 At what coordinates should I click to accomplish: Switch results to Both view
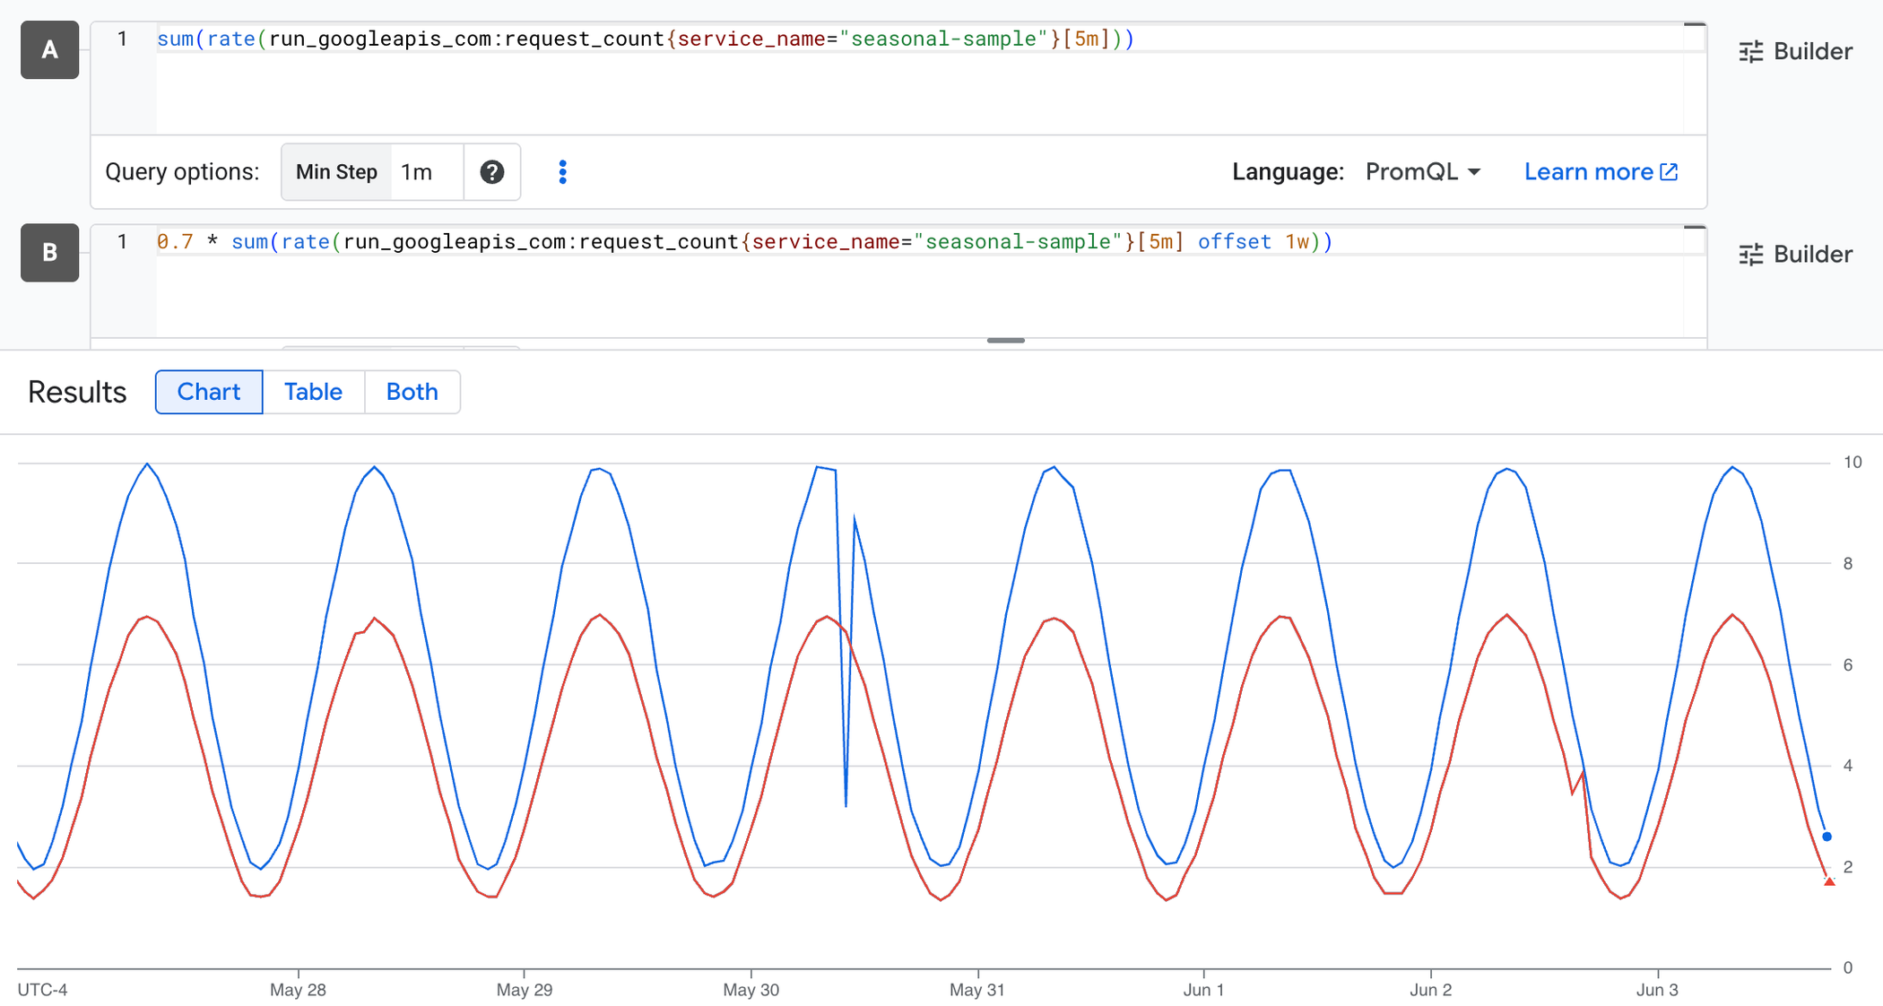pos(412,392)
